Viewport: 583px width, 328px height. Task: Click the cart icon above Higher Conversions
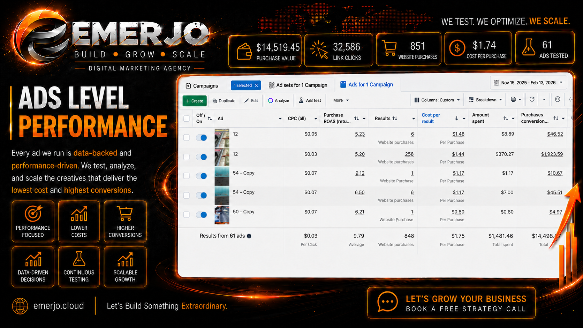point(125,213)
